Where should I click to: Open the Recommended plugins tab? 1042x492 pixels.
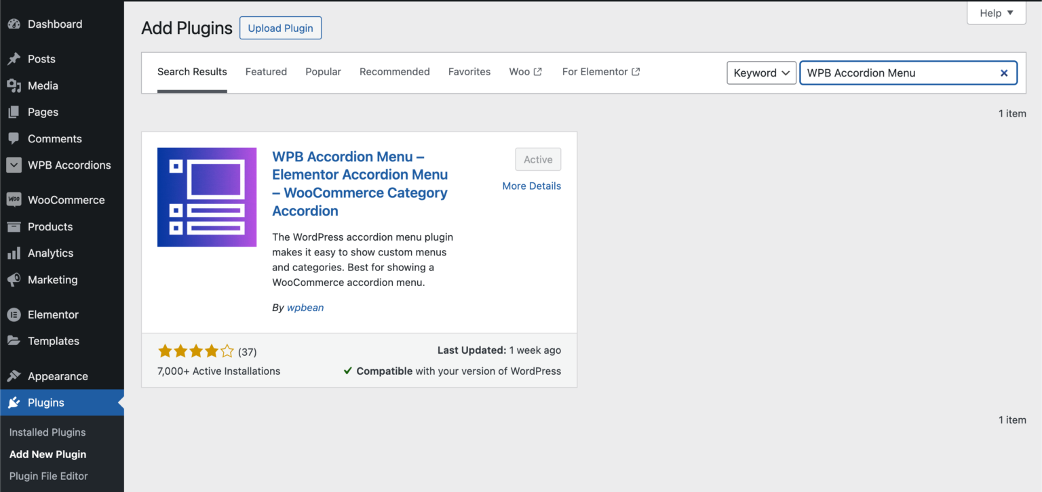click(394, 71)
